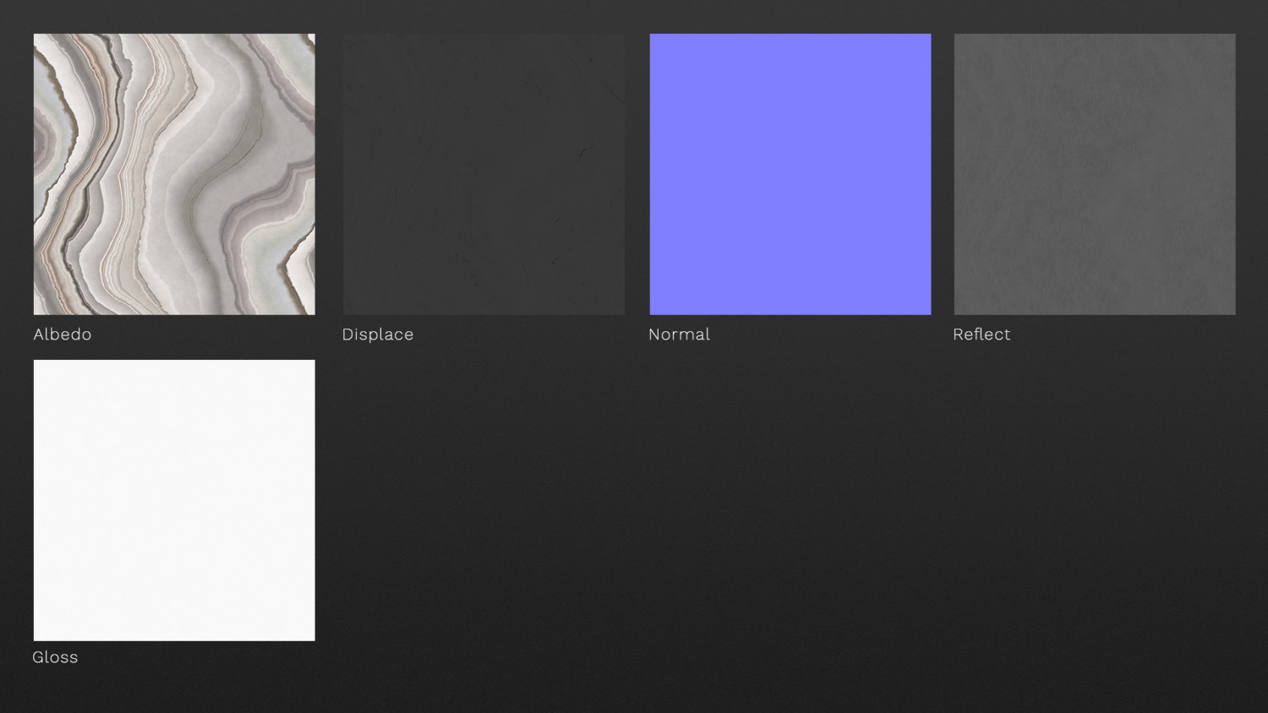Click the "Gloss" label text
The width and height of the screenshot is (1268, 713).
click(55, 657)
